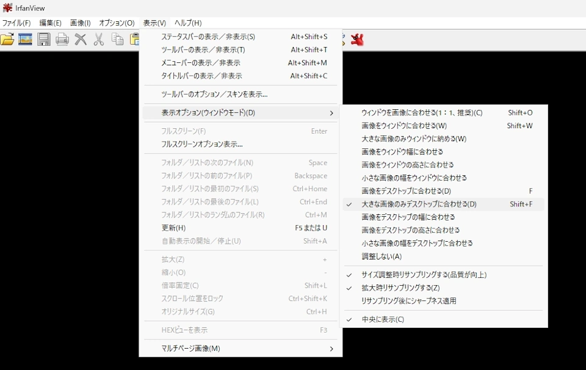Toggle メニューバーの表示／非表示
Image resolution: width=586 pixels, height=370 pixels.
point(241,63)
